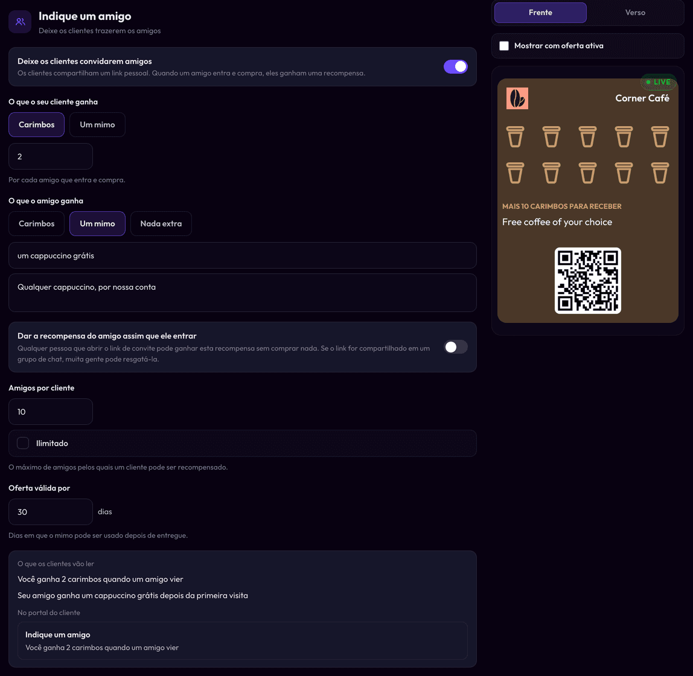
Task: Select Nada extra for friend reward
Action: tap(161, 223)
